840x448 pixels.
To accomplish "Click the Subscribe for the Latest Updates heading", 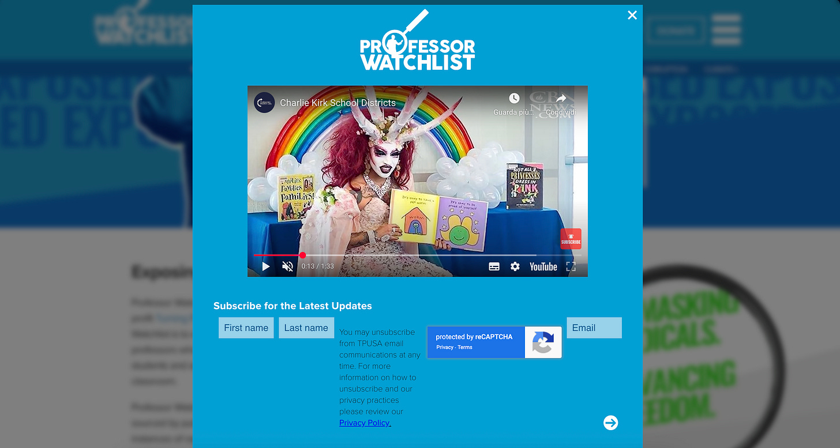I will (x=292, y=306).
